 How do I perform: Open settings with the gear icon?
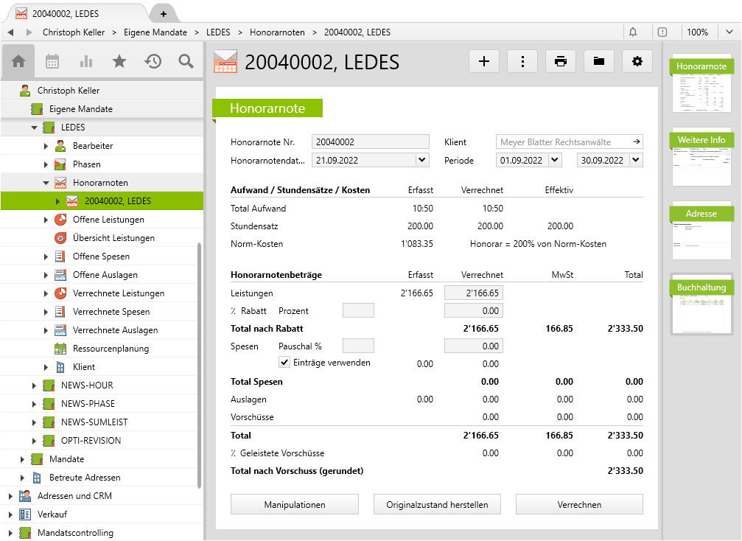pos(637,61)
